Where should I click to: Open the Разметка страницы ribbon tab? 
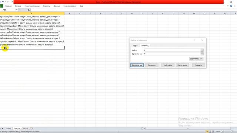[32, 6]
